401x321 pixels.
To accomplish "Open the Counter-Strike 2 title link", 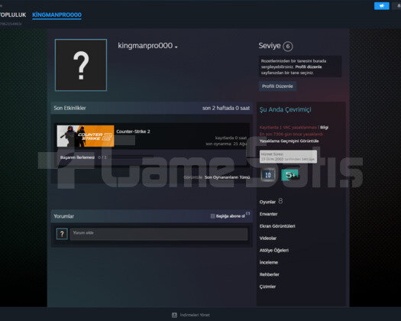I will pyautogui.click(x=133, y=131).
